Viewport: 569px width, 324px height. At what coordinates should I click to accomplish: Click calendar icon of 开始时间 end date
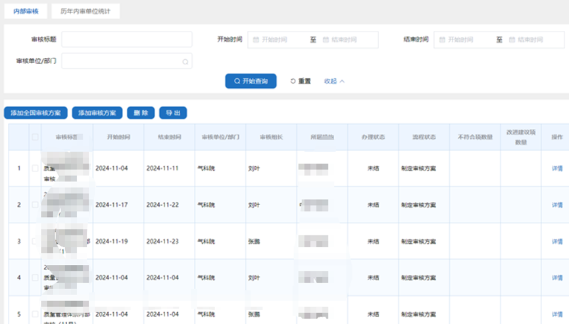point(326,40)
